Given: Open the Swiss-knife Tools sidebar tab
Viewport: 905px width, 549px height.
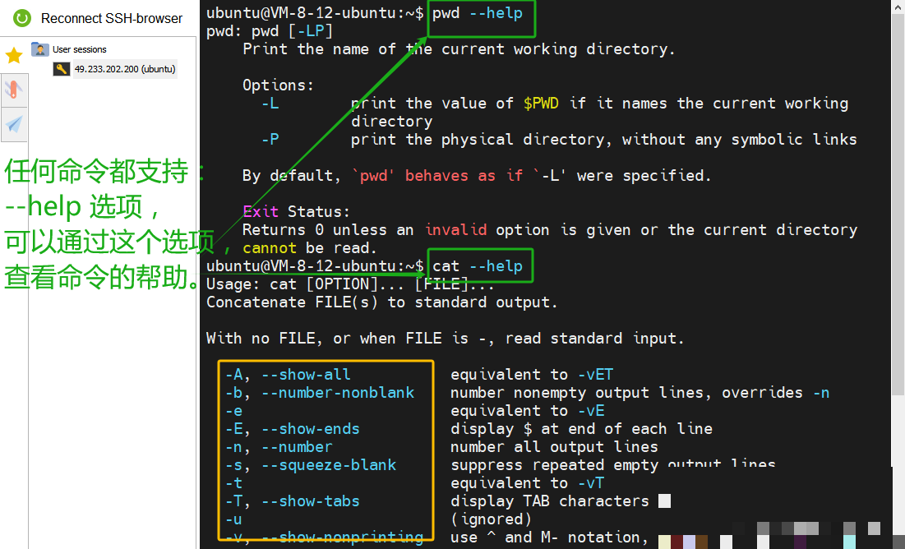Looking at the screenshot, I should [14, 90].
